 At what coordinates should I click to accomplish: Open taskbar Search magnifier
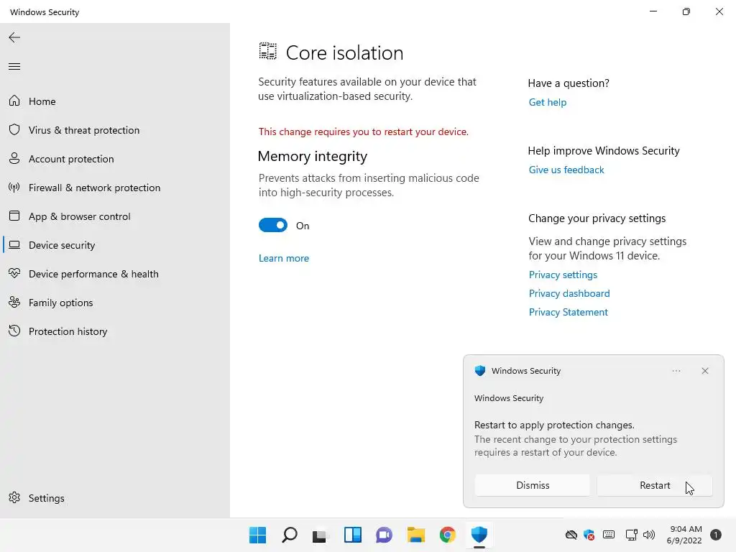tap(290, 535)
